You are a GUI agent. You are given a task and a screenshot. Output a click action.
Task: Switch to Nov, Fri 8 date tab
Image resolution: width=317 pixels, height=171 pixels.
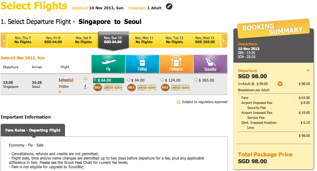[x=53, y=40]
